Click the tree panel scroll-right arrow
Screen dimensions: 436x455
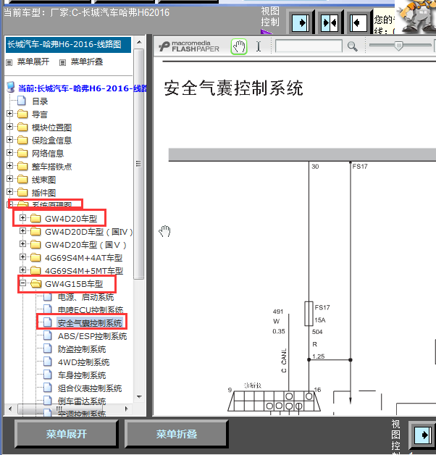pyautogui.click(x=127, y=409)
